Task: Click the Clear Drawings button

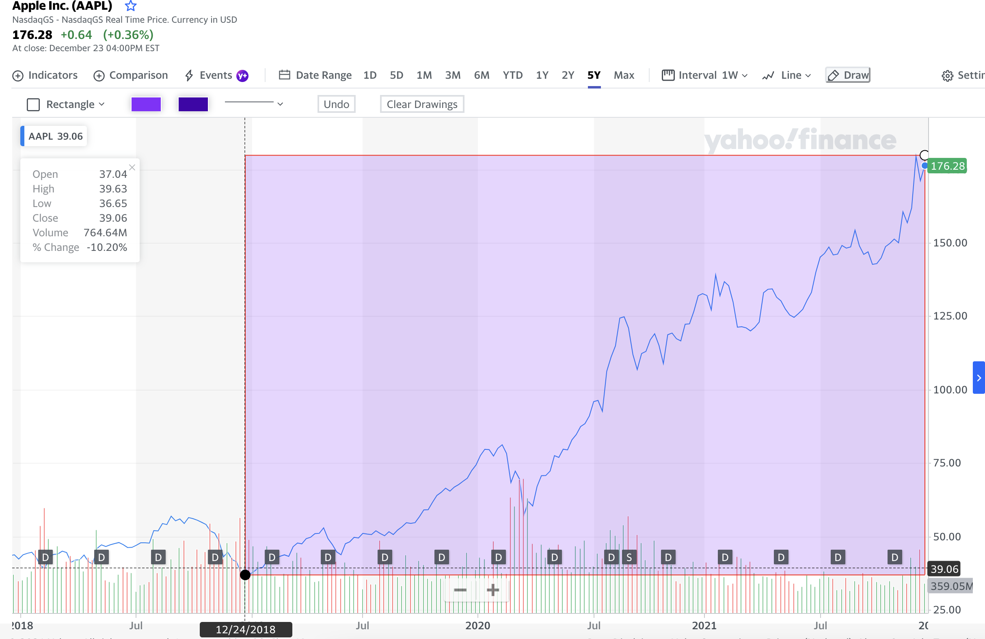Action: 422,104
